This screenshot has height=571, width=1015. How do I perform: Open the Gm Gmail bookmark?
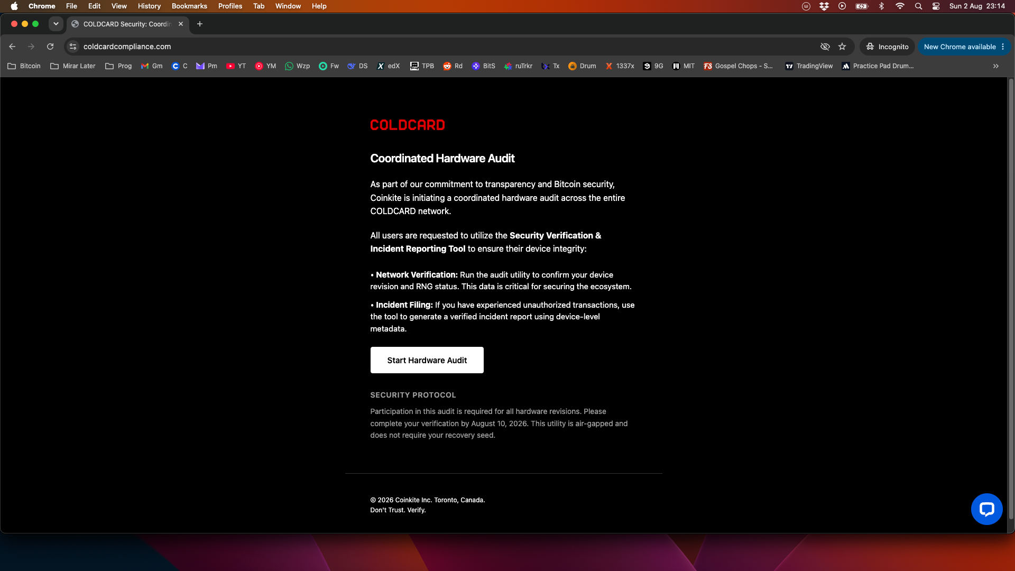[152, 66]
